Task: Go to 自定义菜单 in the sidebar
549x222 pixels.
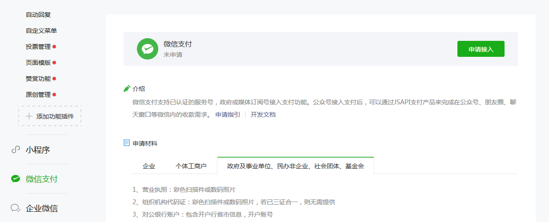Action: [41, 31]
